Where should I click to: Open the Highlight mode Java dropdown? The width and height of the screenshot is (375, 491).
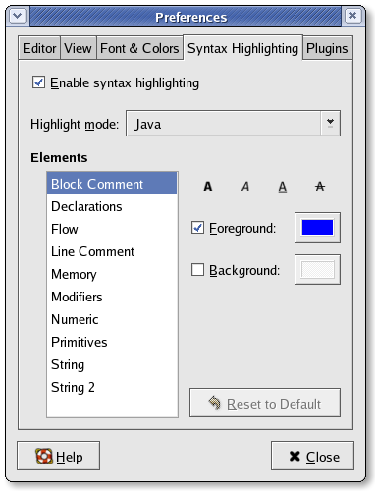click(x=233, y=124)
